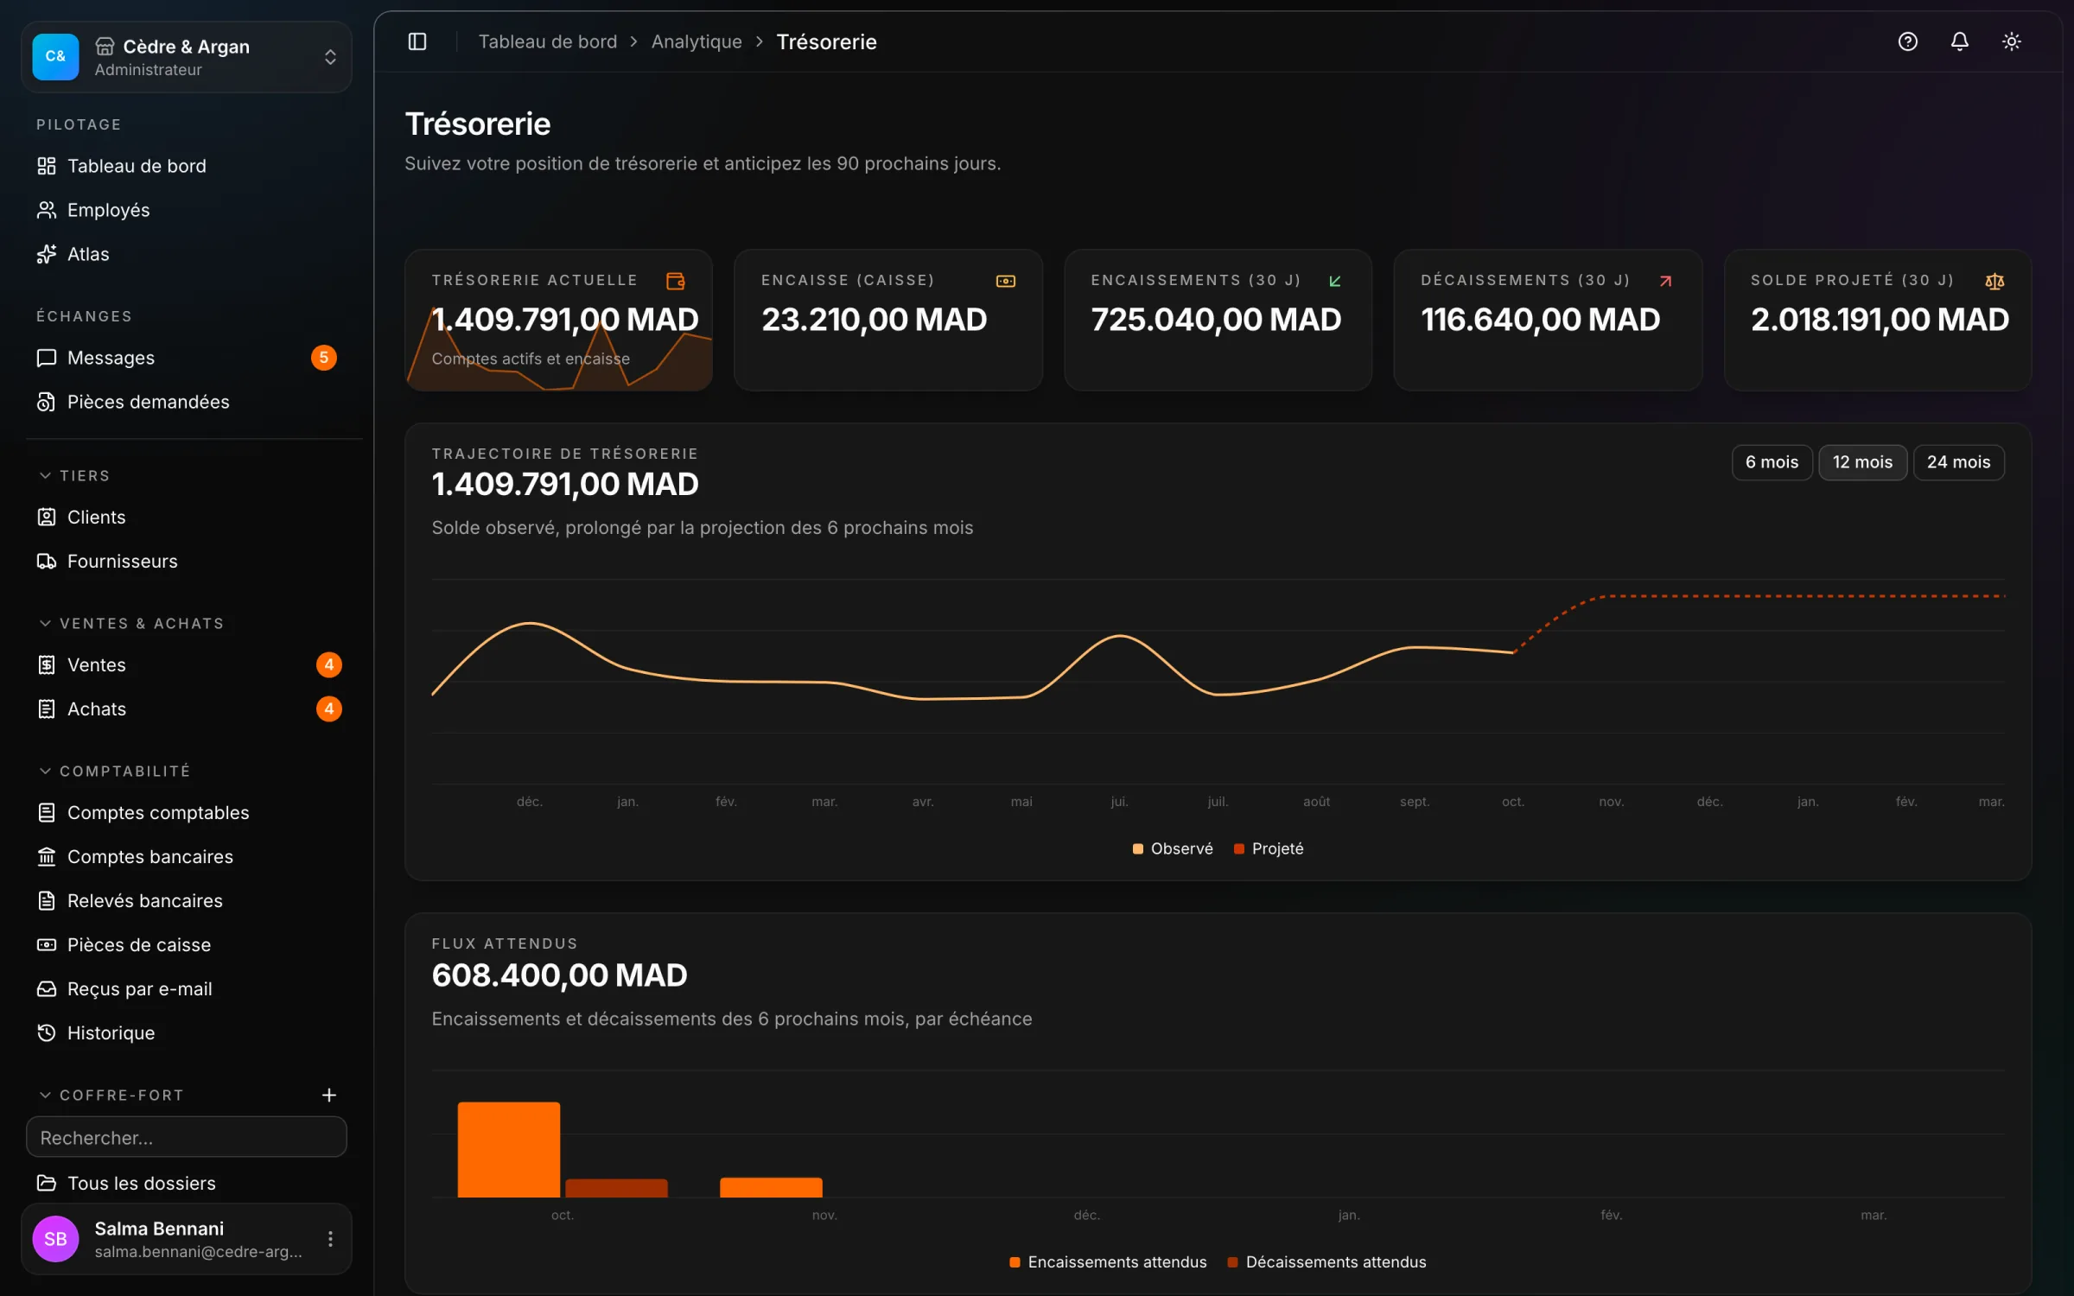The width and height of the screenshot is (2074, 1296).
Task: Click the wallet icon on Trésorerie actuelle card
Action: (x=676, y=281)
